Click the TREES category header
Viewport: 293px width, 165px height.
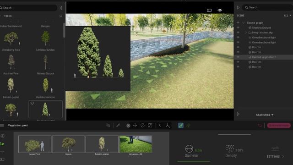8,16
